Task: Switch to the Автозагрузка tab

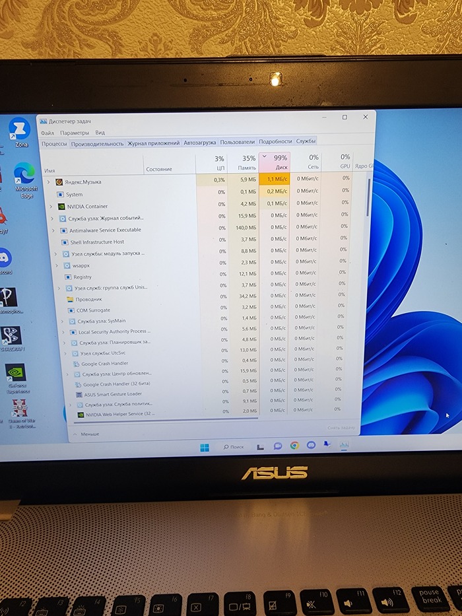Action: pos(199,143)
